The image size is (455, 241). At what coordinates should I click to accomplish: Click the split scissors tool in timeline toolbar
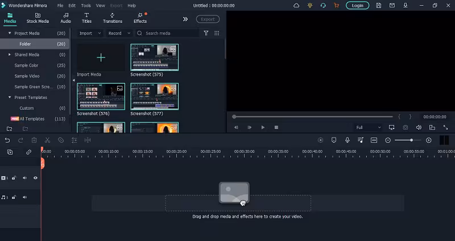click(x=47, y=140)
